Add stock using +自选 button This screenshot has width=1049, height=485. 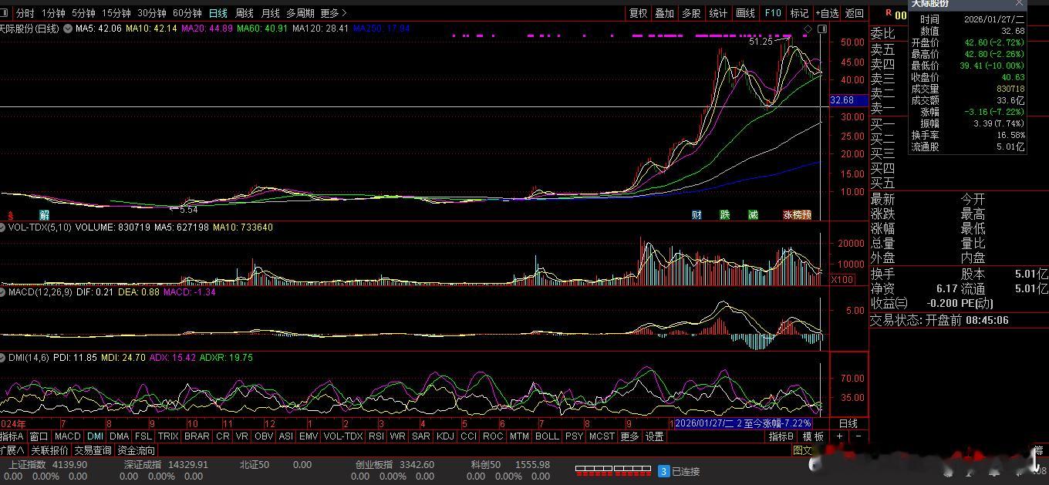826,13
